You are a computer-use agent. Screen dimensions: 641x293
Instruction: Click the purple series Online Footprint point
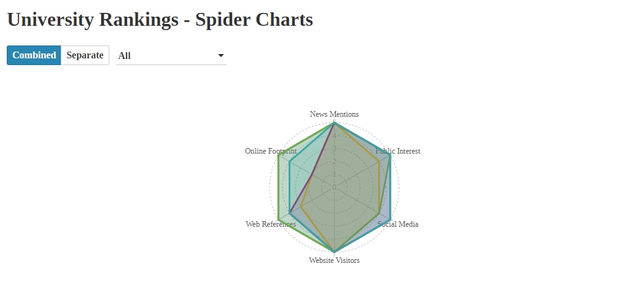(312, 174)
